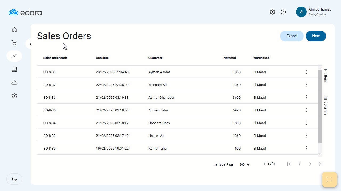Click customer name Ashraf Ghandour
This screenshot has width=341, height=191.
tap(161, 97)
